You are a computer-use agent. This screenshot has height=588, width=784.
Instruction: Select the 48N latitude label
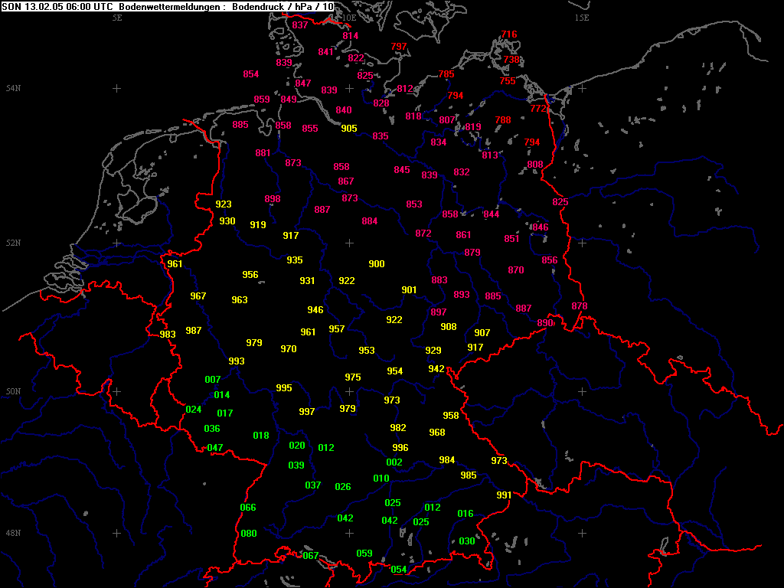(12, 533)
